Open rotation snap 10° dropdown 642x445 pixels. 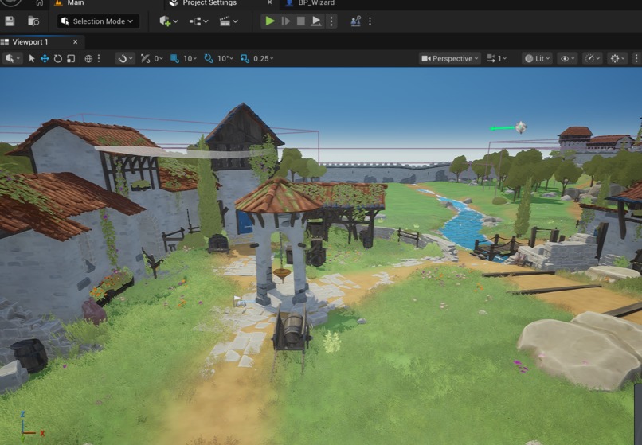click(x=225, y=59)
